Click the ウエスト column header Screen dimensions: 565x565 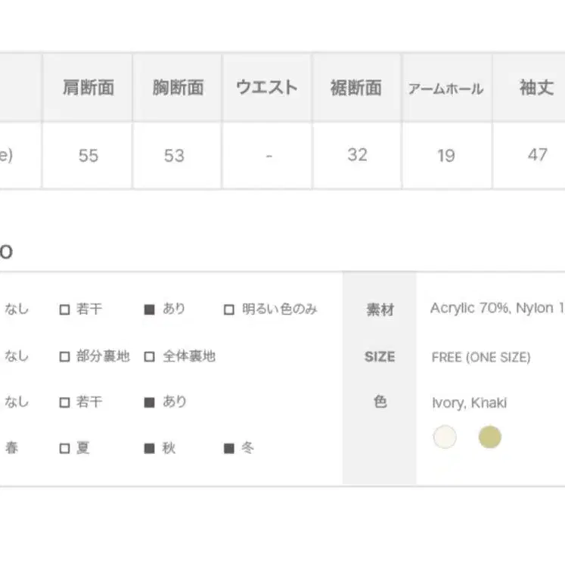tap(267, 88)
